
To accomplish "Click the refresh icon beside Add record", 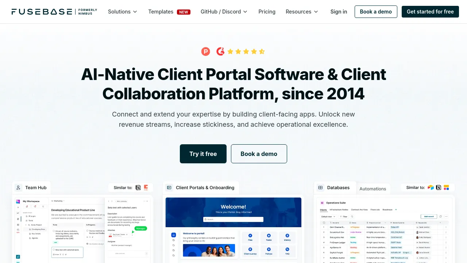I will click(441, 217).
